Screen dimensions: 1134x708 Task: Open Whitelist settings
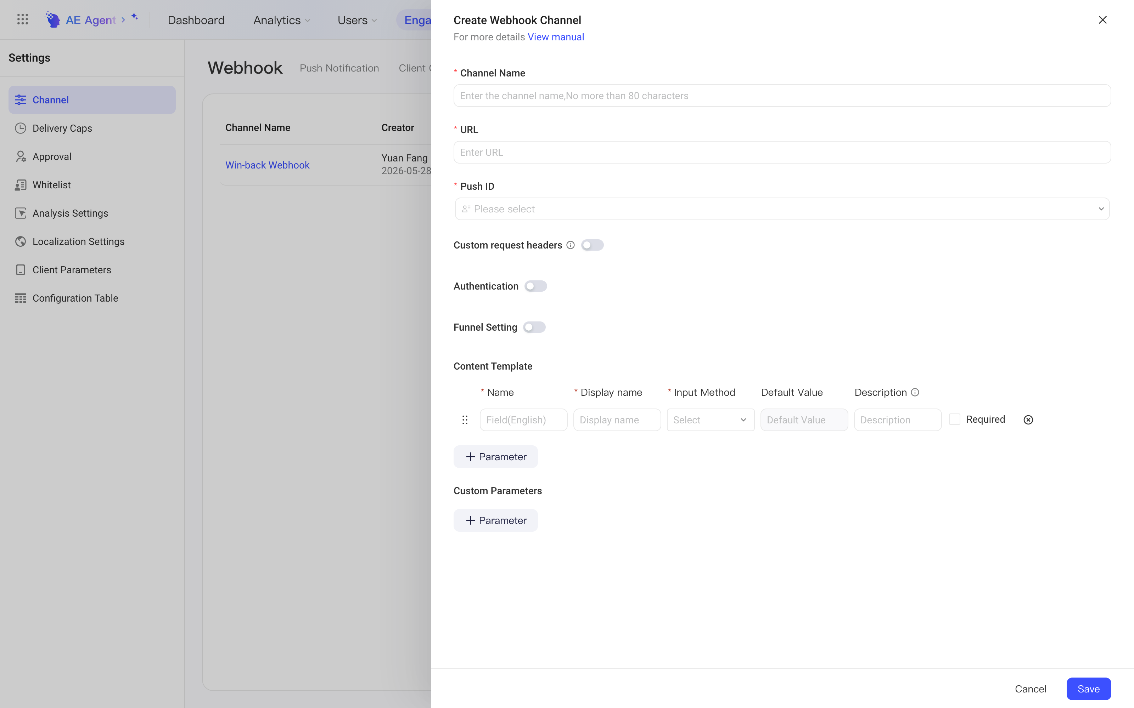[x=92, y=185]
